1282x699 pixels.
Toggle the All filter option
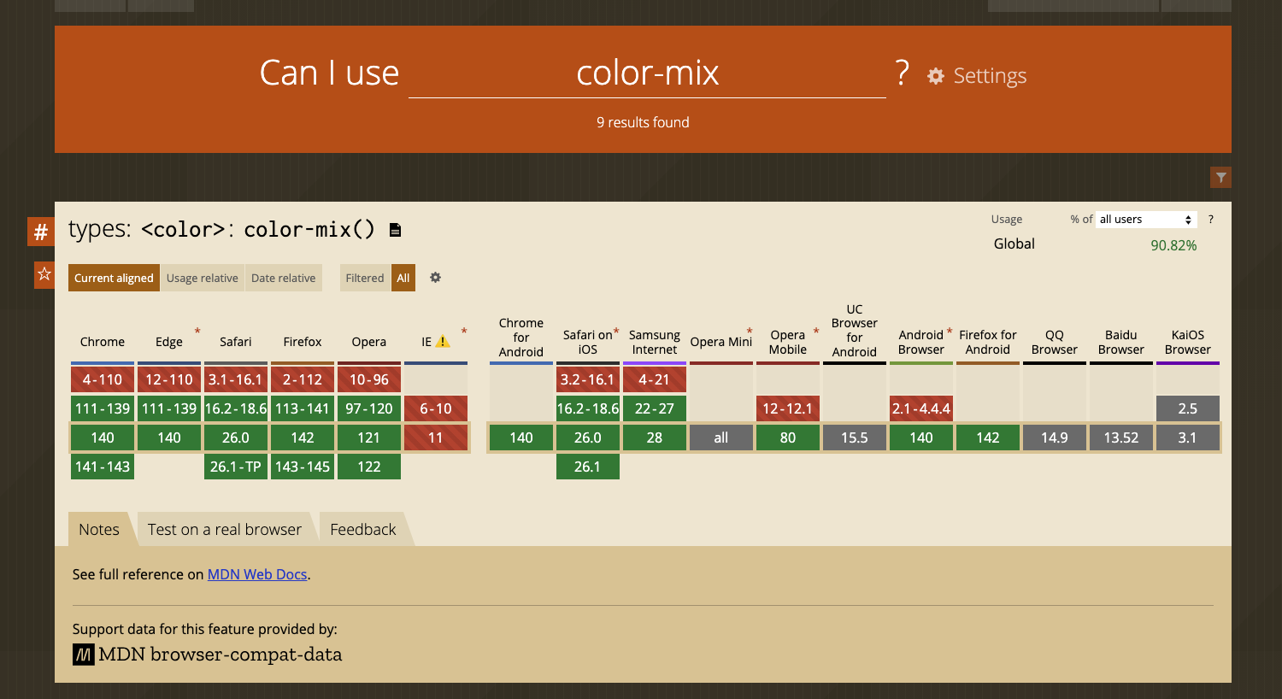(403, 278)
